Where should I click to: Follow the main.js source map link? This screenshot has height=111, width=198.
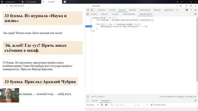(x=181, y=97)
